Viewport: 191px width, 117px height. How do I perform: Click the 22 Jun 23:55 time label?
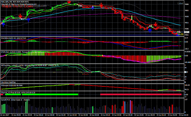139,115
